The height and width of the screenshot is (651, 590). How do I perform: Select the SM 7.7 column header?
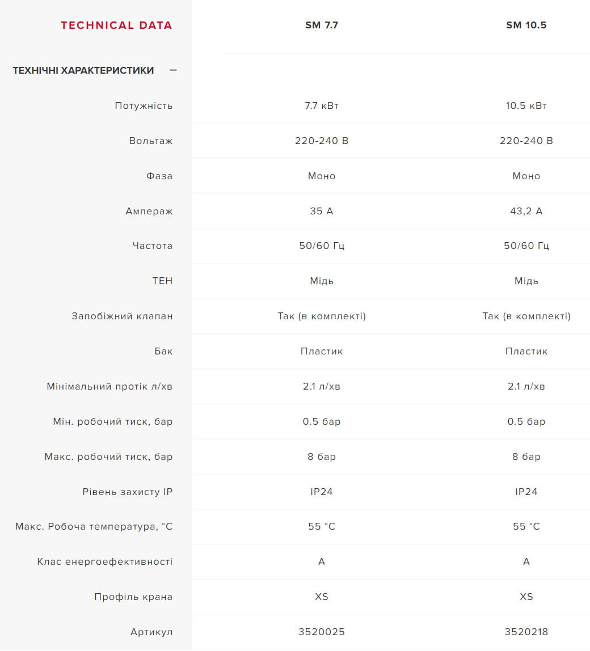322,25
